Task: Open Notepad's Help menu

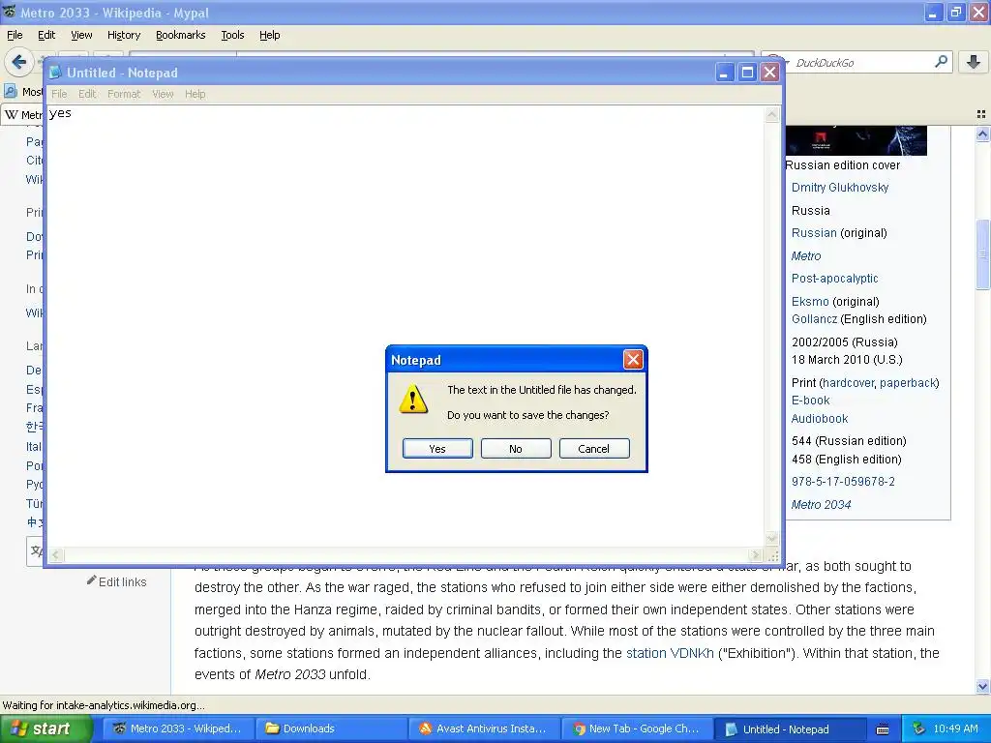Action: tap(195, 94)
